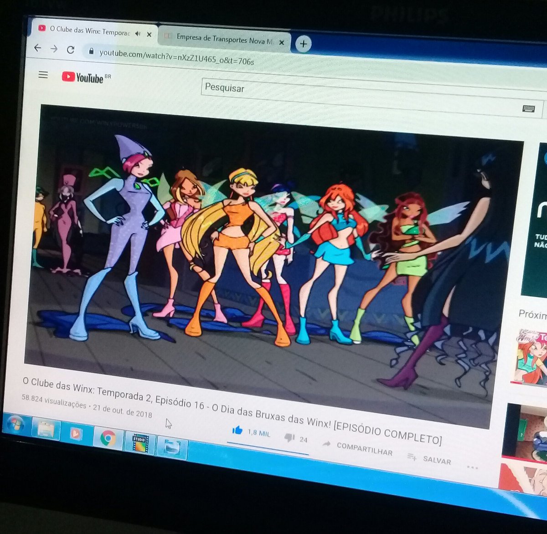Open the on-screen keyboard icon in search
The width and height of the screenshot is (547, 534).
tap(528, 108)
